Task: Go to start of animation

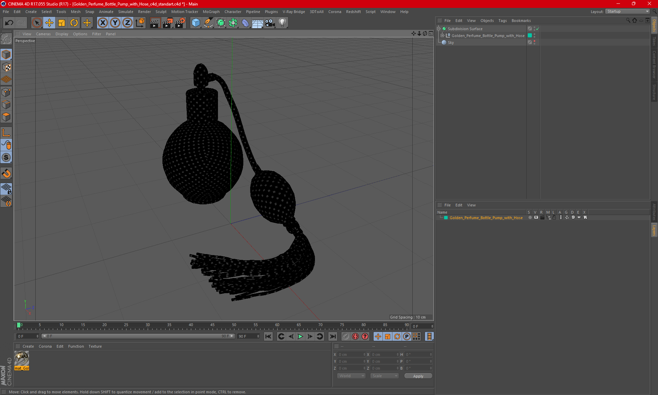Action: point(268,336)
